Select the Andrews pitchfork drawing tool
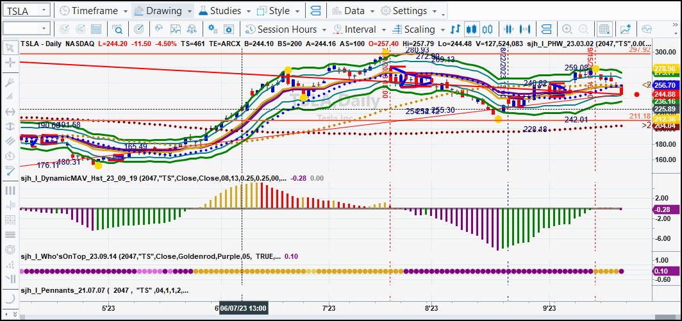 [x=10, y=82]
